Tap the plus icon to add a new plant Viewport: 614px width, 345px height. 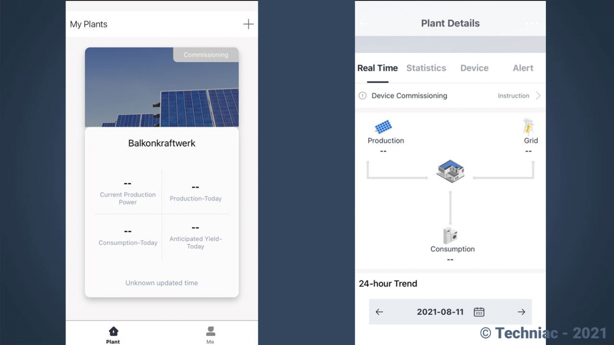(x=248, y=24)
